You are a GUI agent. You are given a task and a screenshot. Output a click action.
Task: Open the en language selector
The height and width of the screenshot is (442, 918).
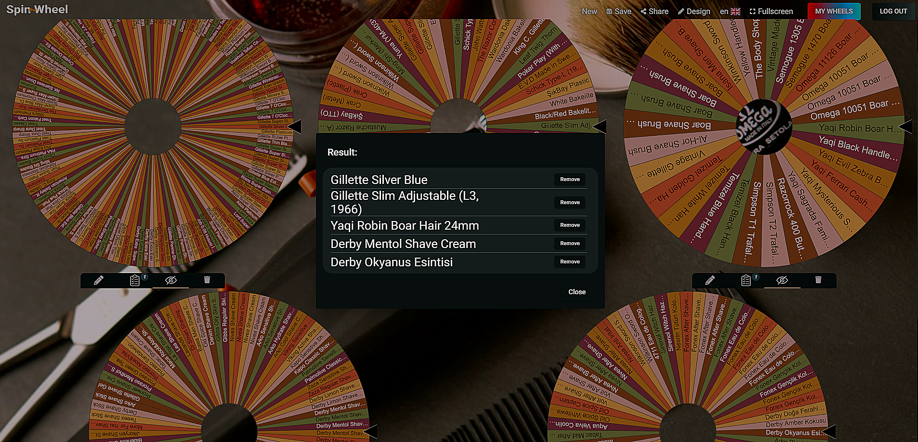point(730,11)
